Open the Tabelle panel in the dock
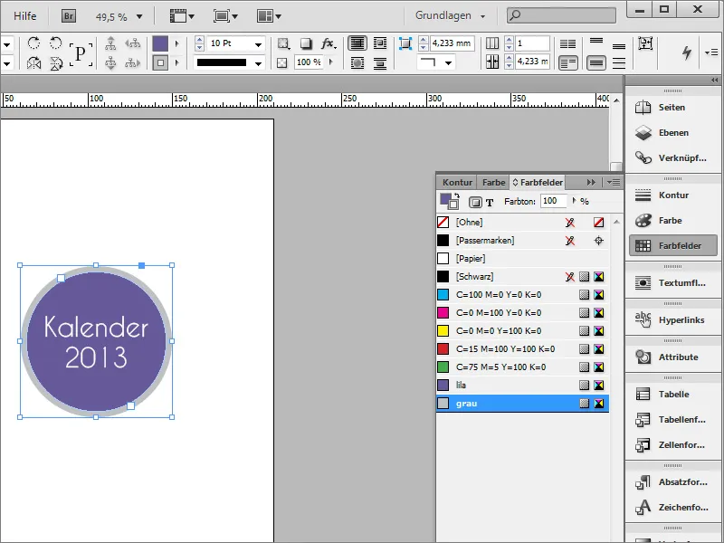Screen dimensions: 724x543 (x=672, y=395)
